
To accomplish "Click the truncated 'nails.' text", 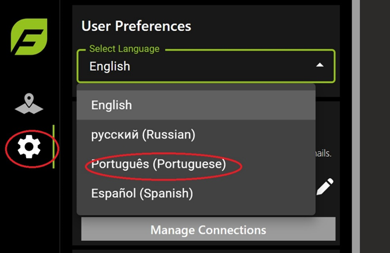I will pyautogui.click(x=323, y=153).
